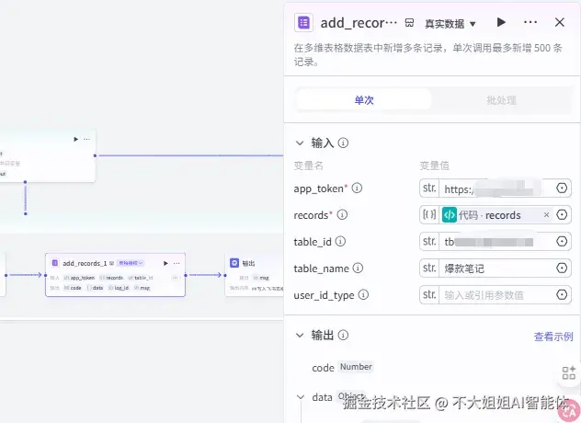Click the 输出 node icon
The width and height of the screenshot is (581, 423).
pyautogui.click(x=234, y=263)
